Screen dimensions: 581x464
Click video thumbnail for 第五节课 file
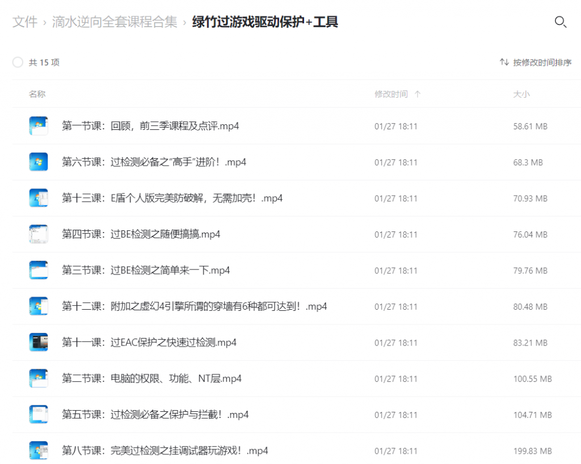pos(39,415)
